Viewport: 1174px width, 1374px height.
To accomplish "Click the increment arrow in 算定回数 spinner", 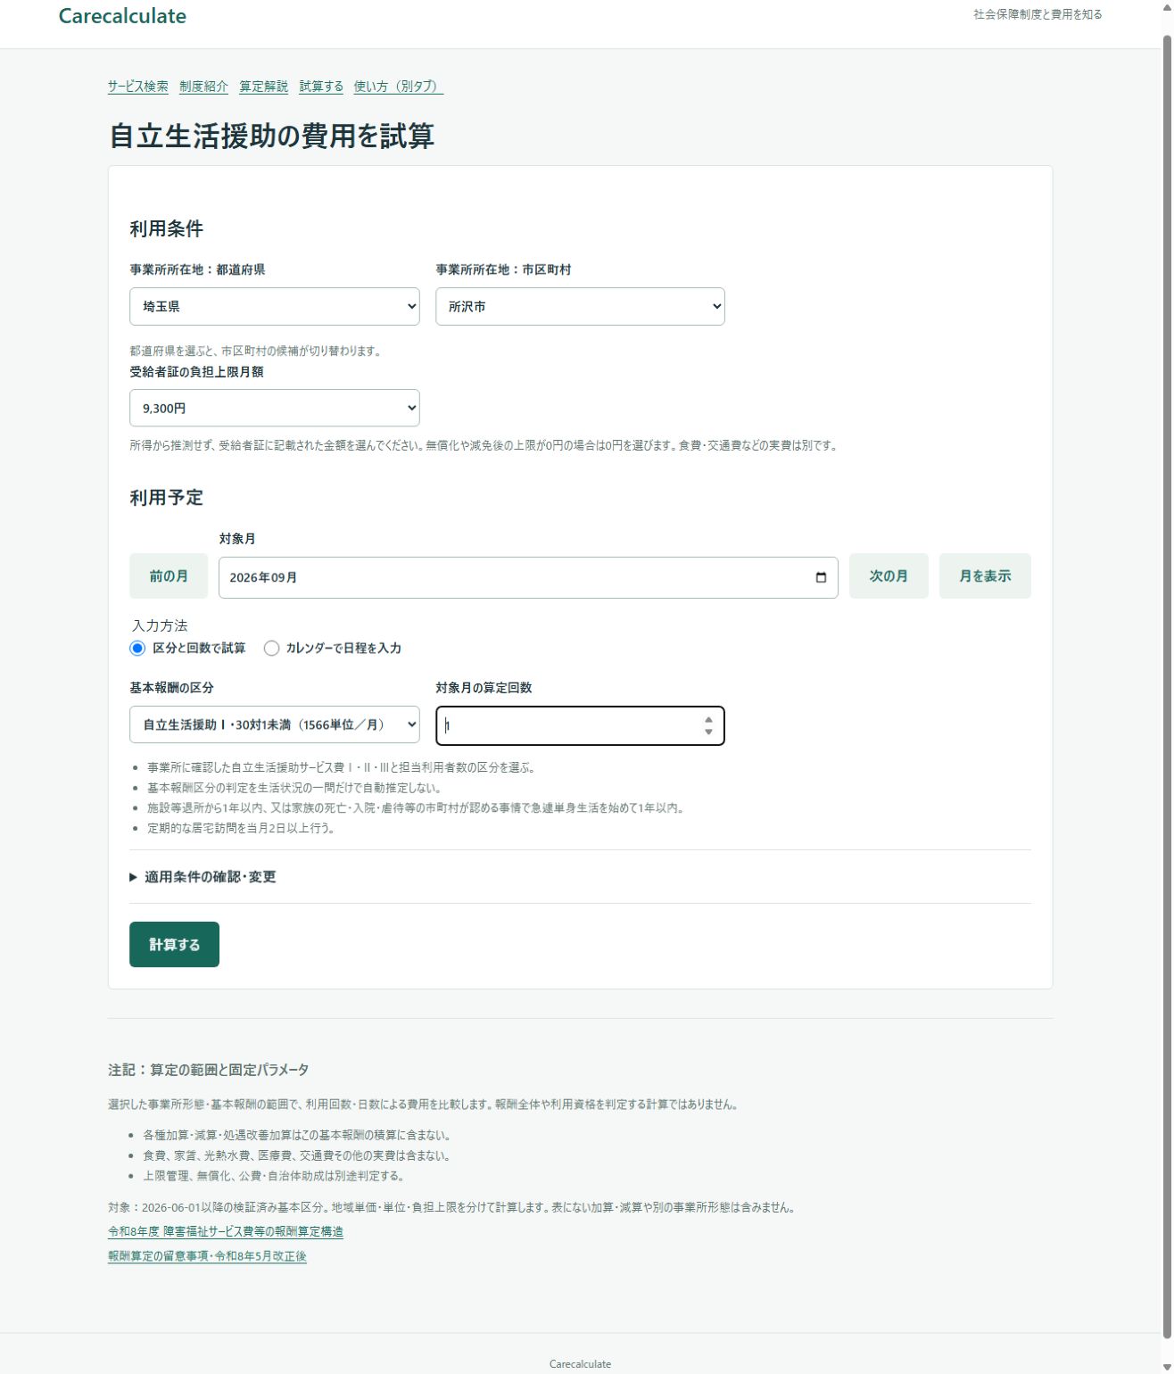I will coord(708,719).
